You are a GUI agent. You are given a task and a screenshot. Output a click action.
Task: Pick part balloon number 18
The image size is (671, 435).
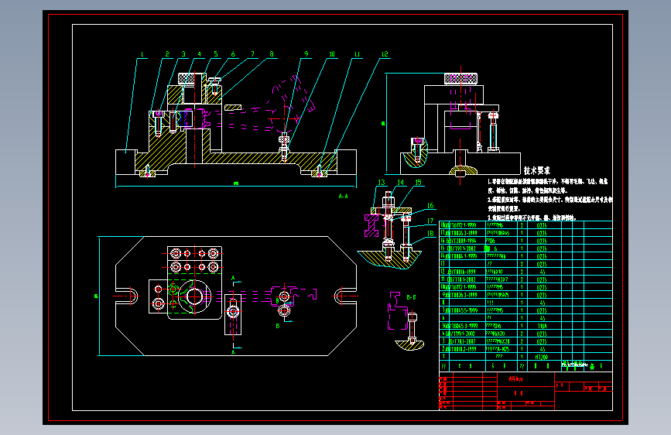[430, 233]
